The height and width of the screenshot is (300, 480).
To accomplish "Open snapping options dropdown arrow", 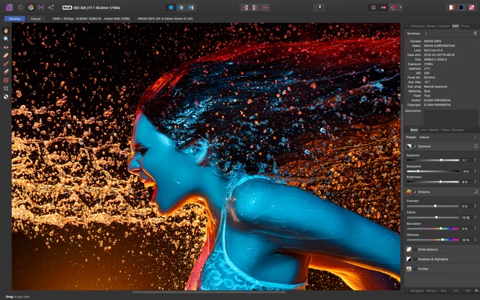I will point(401,7).
